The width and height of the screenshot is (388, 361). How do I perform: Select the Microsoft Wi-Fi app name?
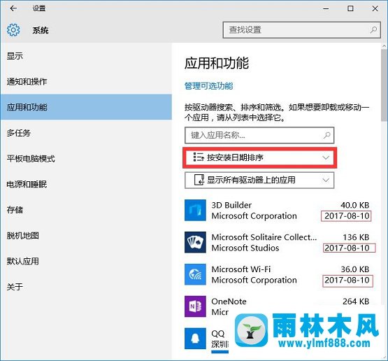click(x=241, y=269)
